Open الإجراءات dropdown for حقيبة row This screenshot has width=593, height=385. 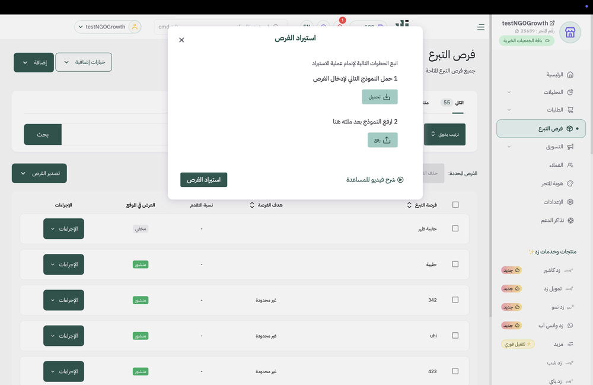pos(63,265)
